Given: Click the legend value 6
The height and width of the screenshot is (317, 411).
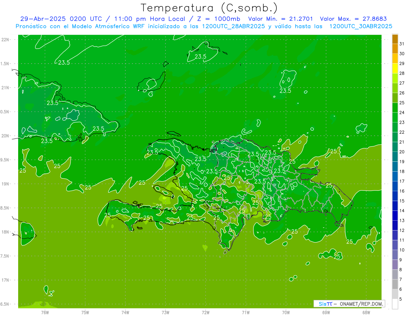Looking at the screenshot, I should pos(400,289).
